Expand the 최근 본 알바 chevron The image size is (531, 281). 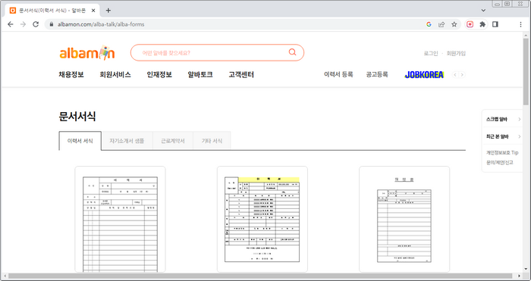pyautogui.click(x=520, y=136)
